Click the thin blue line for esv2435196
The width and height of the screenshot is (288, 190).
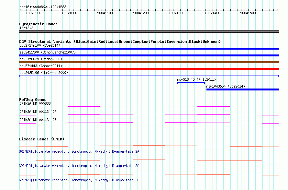[149, 76]
